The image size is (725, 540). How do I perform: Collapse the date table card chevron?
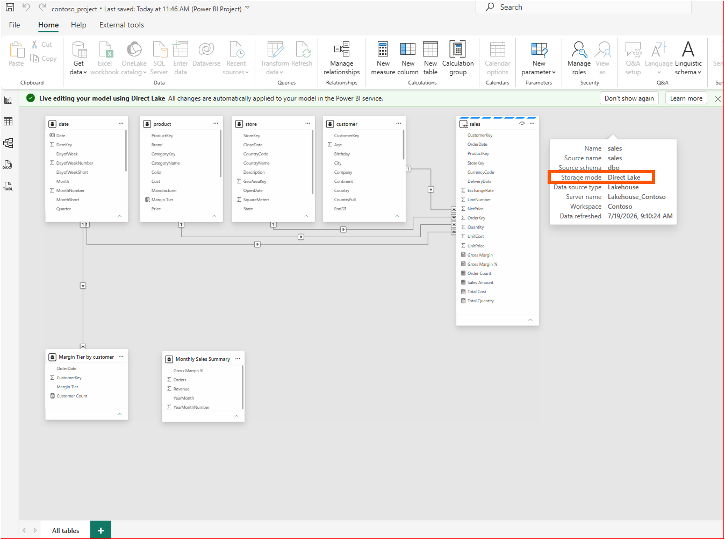(119, 216)
